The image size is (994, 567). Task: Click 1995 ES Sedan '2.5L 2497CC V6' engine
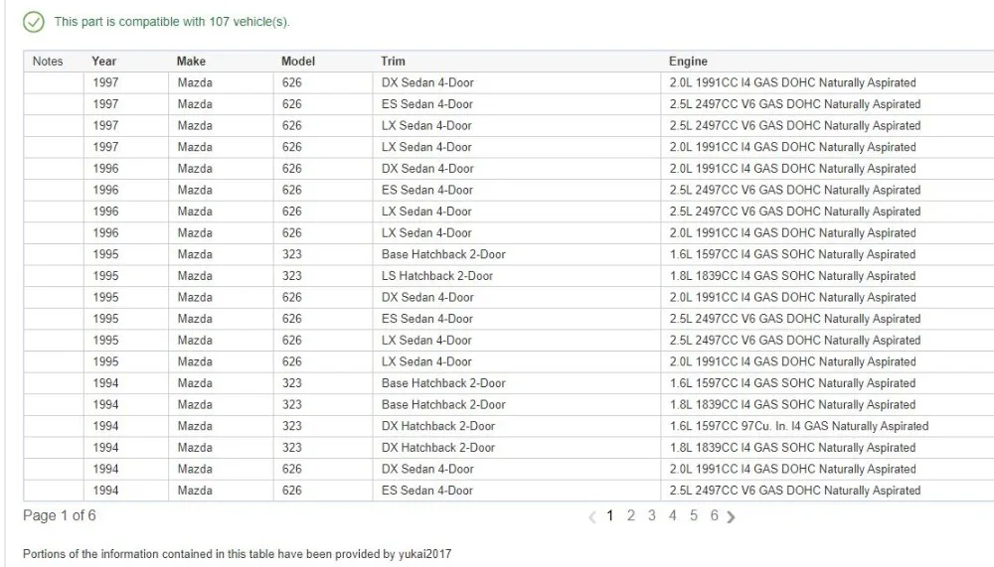coord(795,320)
